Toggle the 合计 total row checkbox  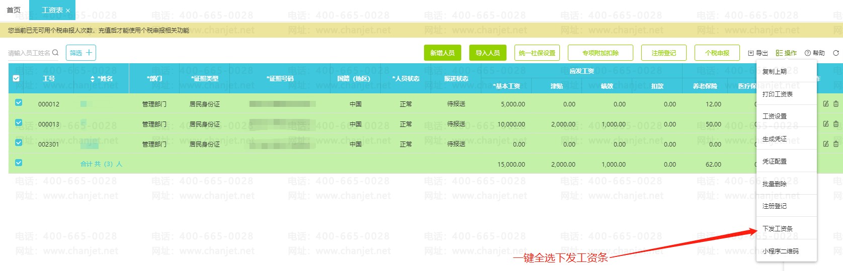coord(19,163)
